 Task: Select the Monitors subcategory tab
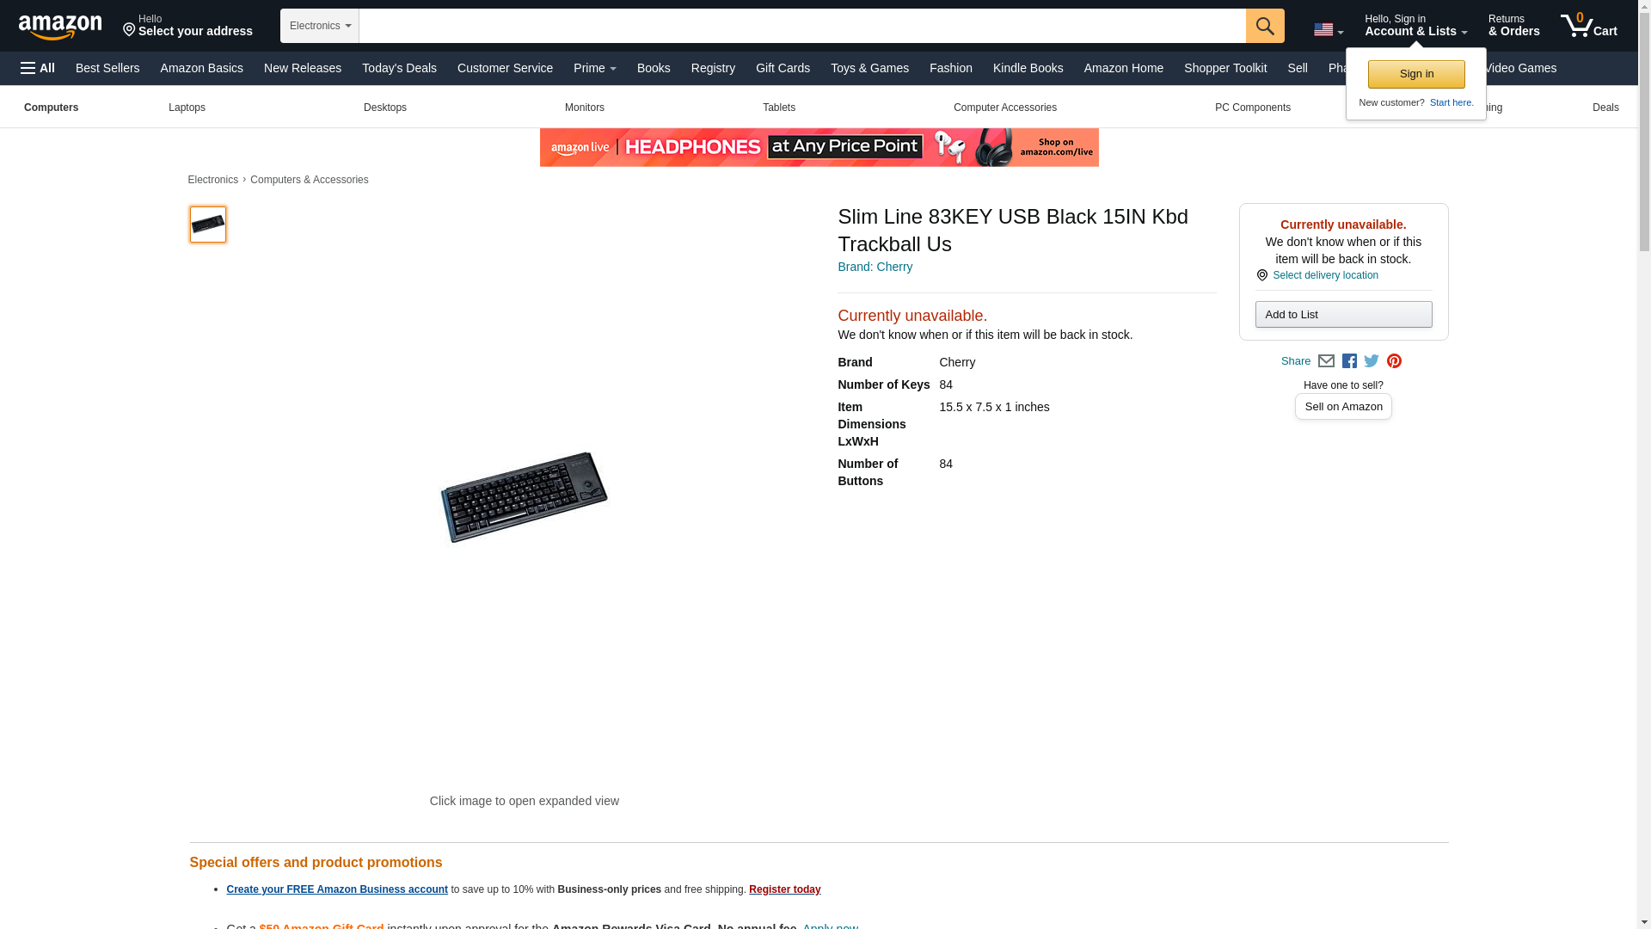[584, 108]
